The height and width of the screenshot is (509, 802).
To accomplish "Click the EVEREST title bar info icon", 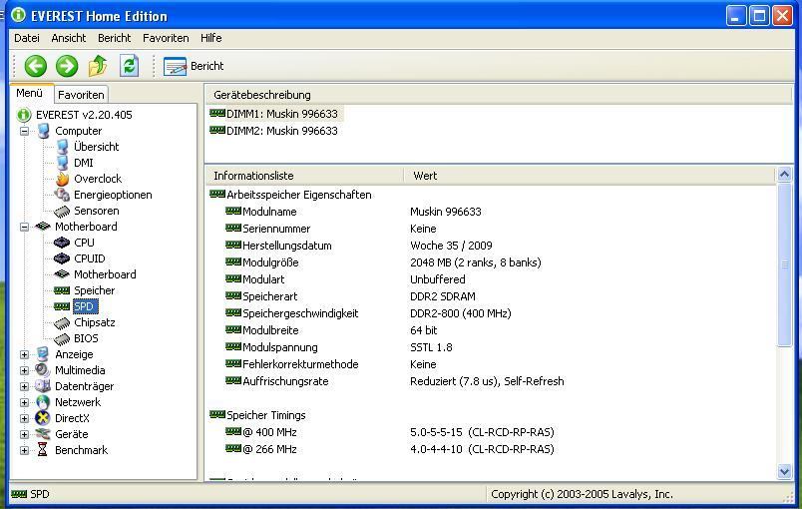I will pyautogui.click(x=18, y=15).
